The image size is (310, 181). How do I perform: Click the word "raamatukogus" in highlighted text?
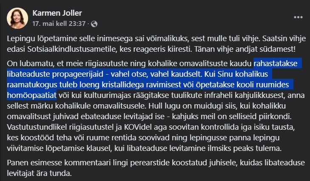[33, 85]
